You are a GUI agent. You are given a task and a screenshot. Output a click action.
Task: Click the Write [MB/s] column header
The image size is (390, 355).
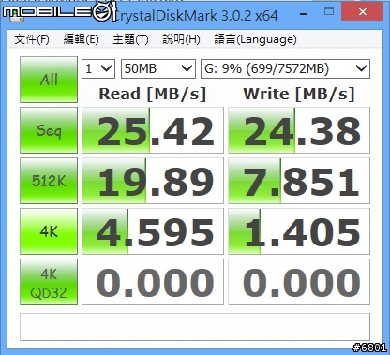click(299, 94)
